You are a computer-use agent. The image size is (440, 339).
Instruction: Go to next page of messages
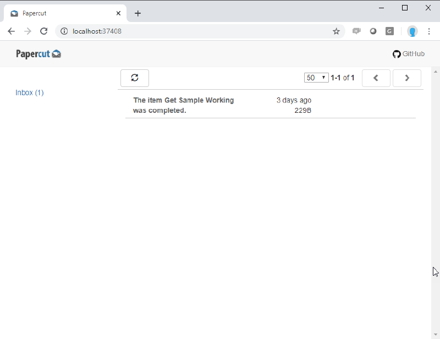tap(407, 78)
